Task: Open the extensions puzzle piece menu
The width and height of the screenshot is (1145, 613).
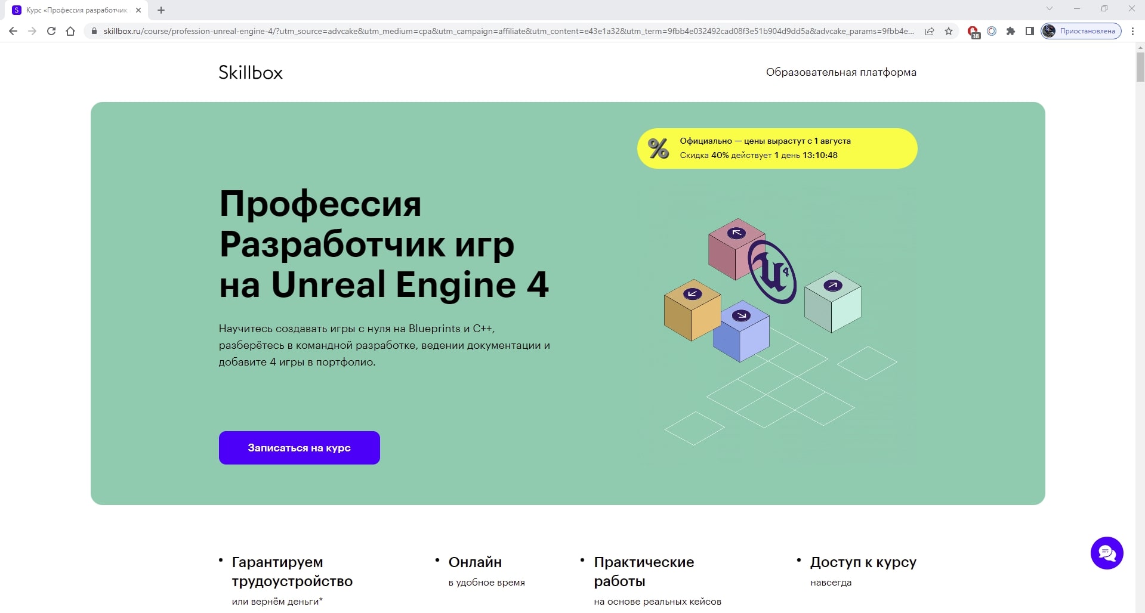Action: pyautogui.click(x=1011, y=31)
